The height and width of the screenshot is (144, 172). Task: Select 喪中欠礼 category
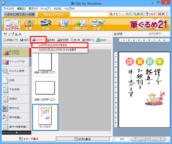pos(17,108)
